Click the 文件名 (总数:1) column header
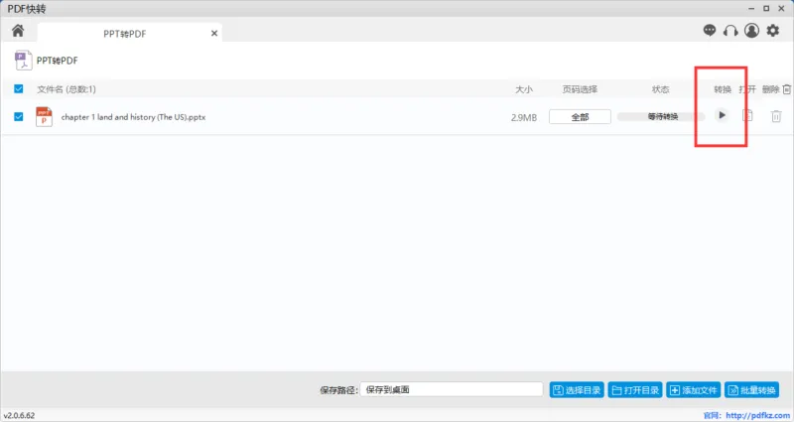 [66, 89]
